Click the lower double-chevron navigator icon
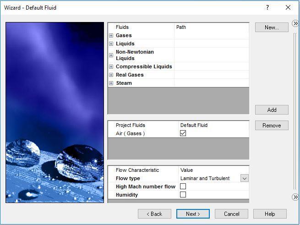The width and height of the screenshot is (300, 225). point(295,197)
